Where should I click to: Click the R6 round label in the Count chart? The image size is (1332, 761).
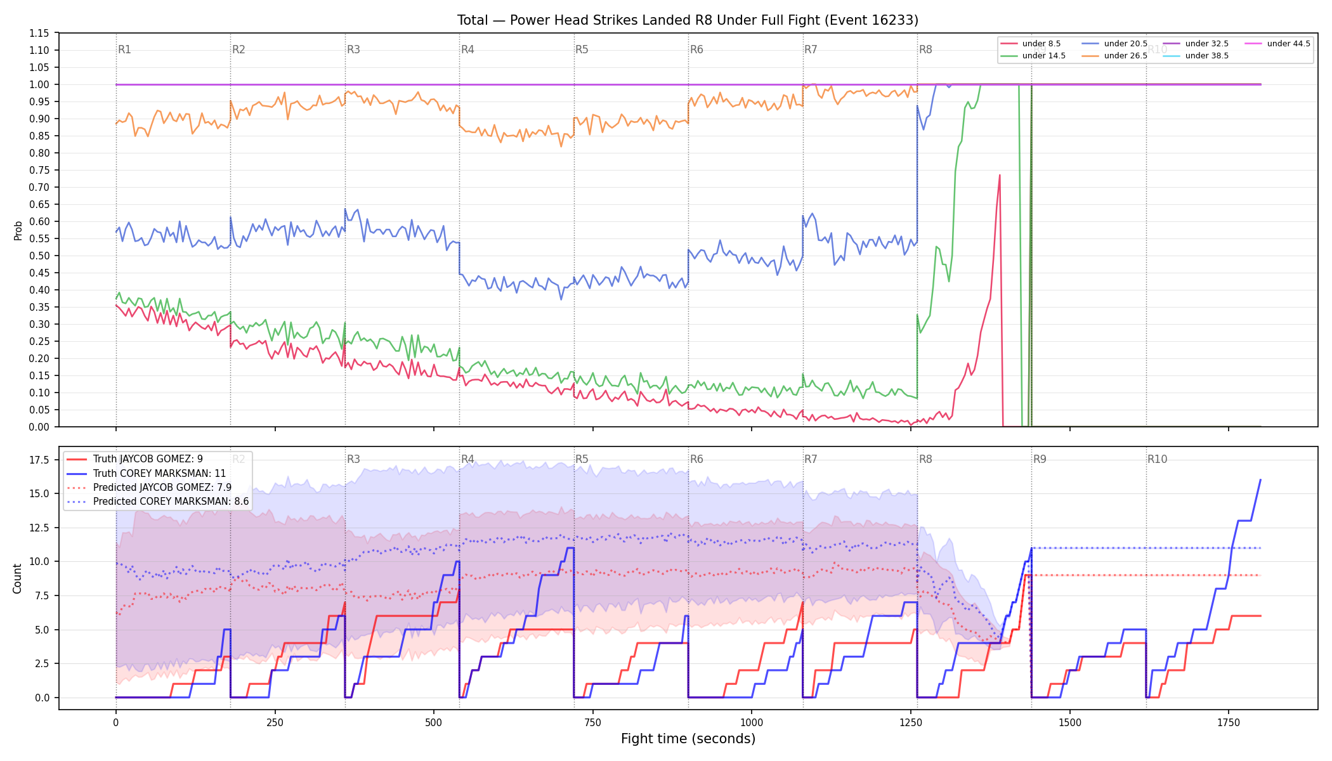[x=696, y=459]
